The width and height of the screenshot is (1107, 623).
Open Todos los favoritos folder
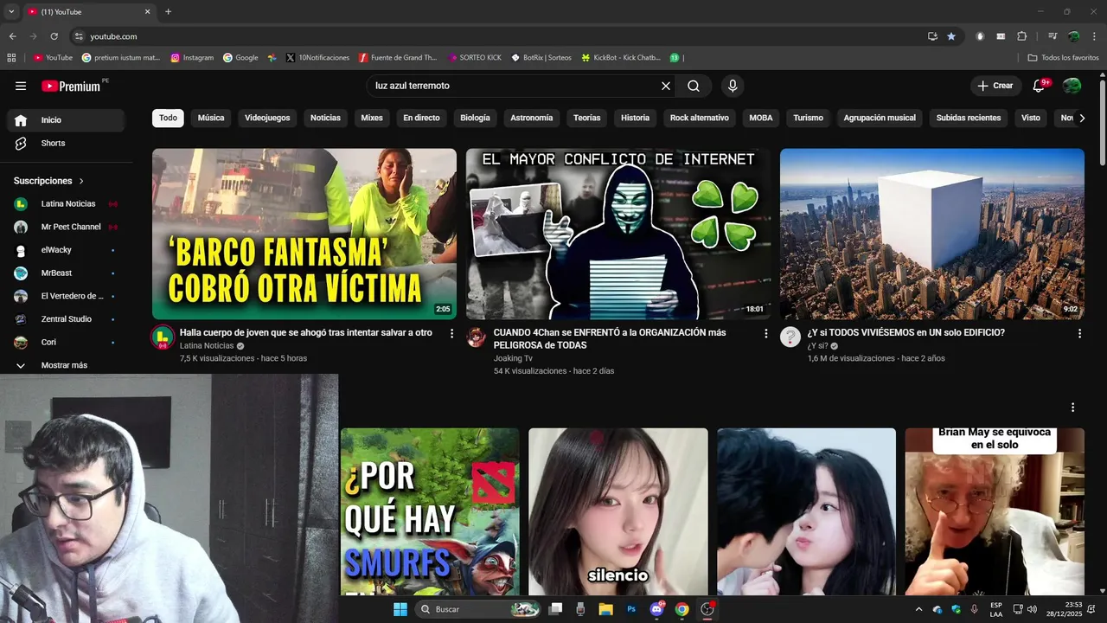pos(1063,58)
